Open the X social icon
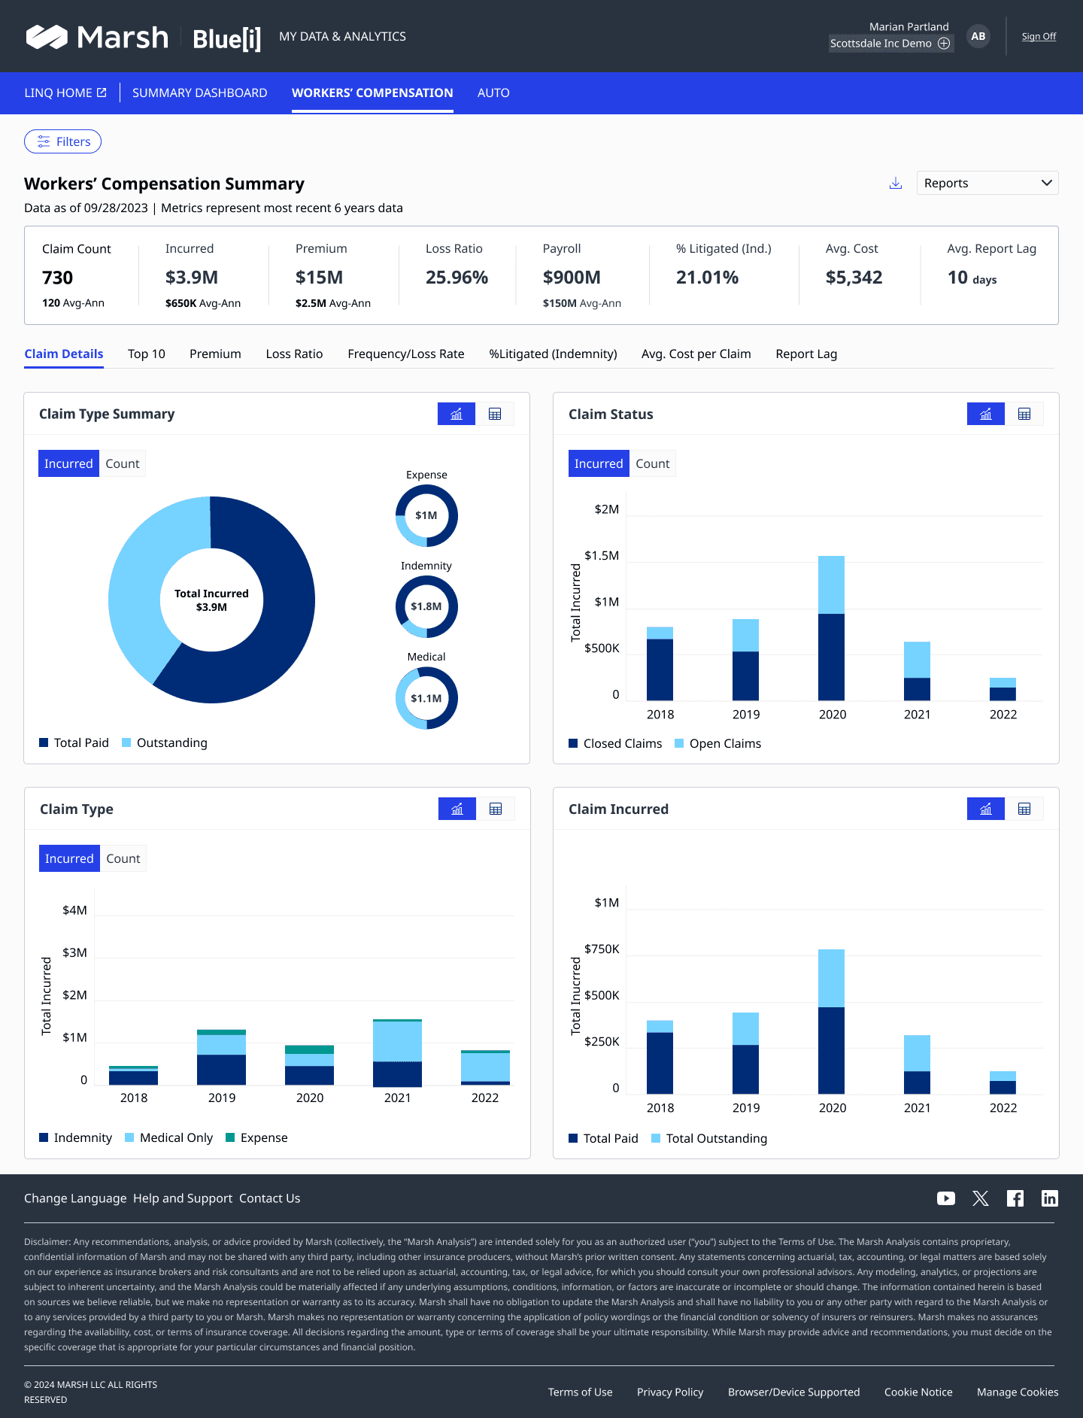 pos(981,1198)
